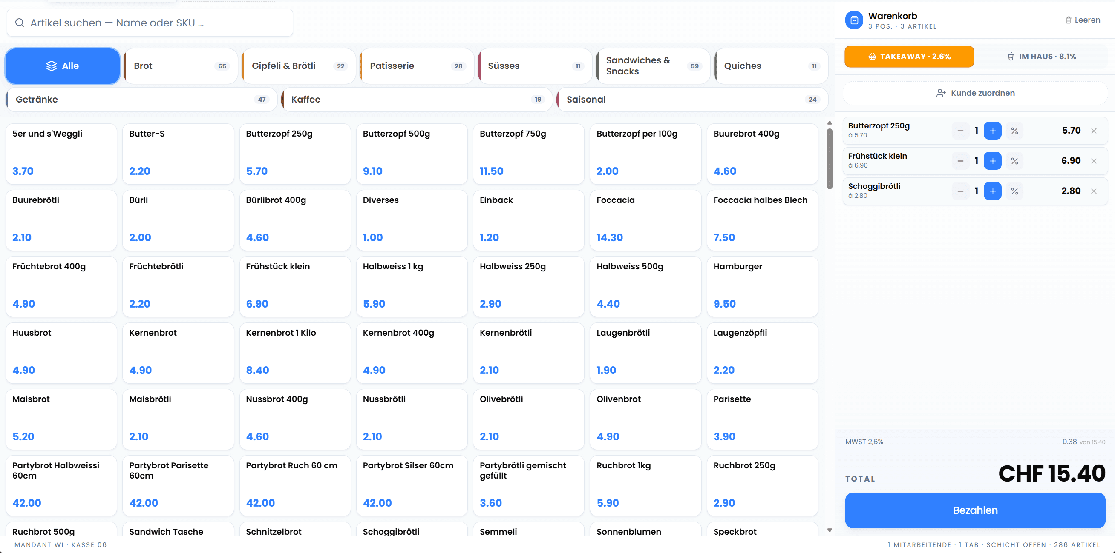Click the scroll down arrow of product list
Image resolution: width=1115 pixels, height=553 pixels.
pyautogui.click(x=829, y=530)
